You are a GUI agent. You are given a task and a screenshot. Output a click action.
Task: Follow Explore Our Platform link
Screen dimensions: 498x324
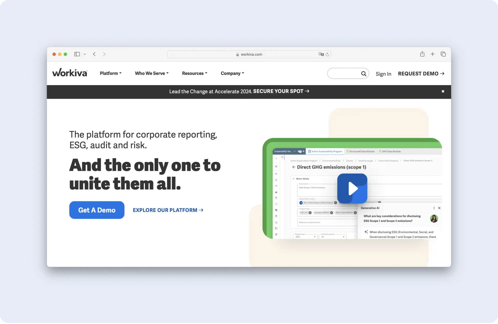[x=168, y=210]
